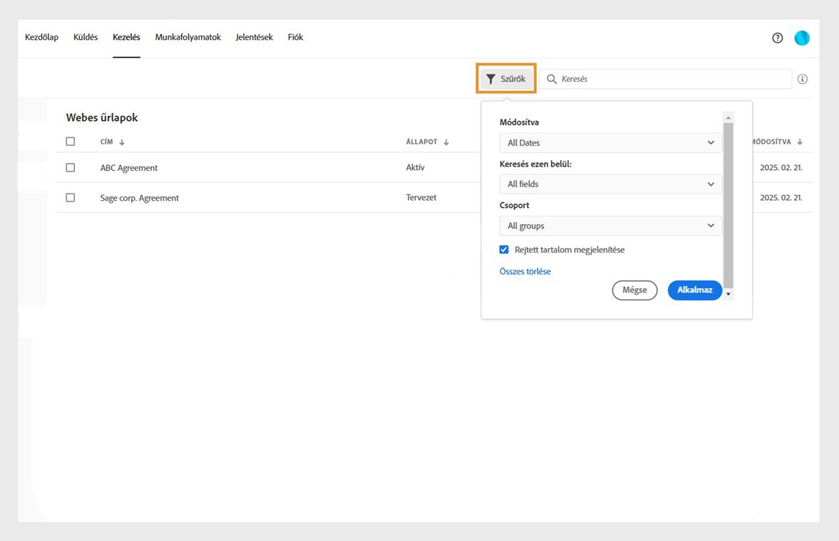839x541 pixels.
Task: Open the user profile avatar
Action: (x=802, y=38)
